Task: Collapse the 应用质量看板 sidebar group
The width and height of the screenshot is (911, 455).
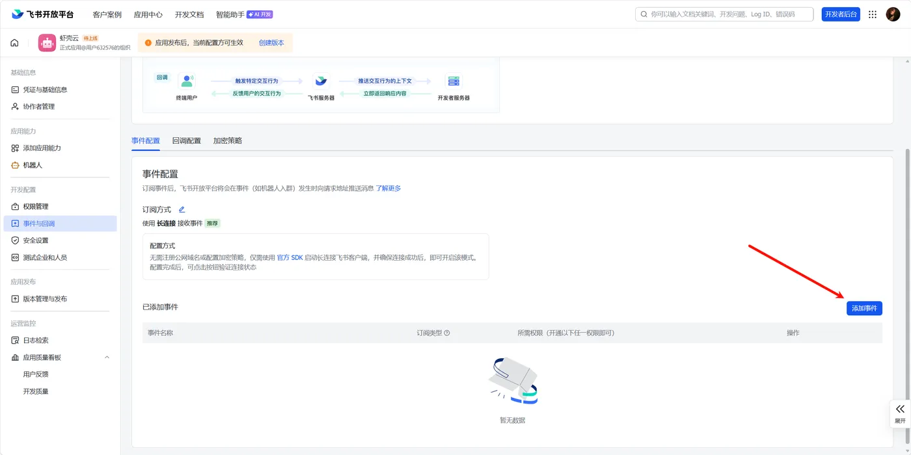Action: click(107, 357)
